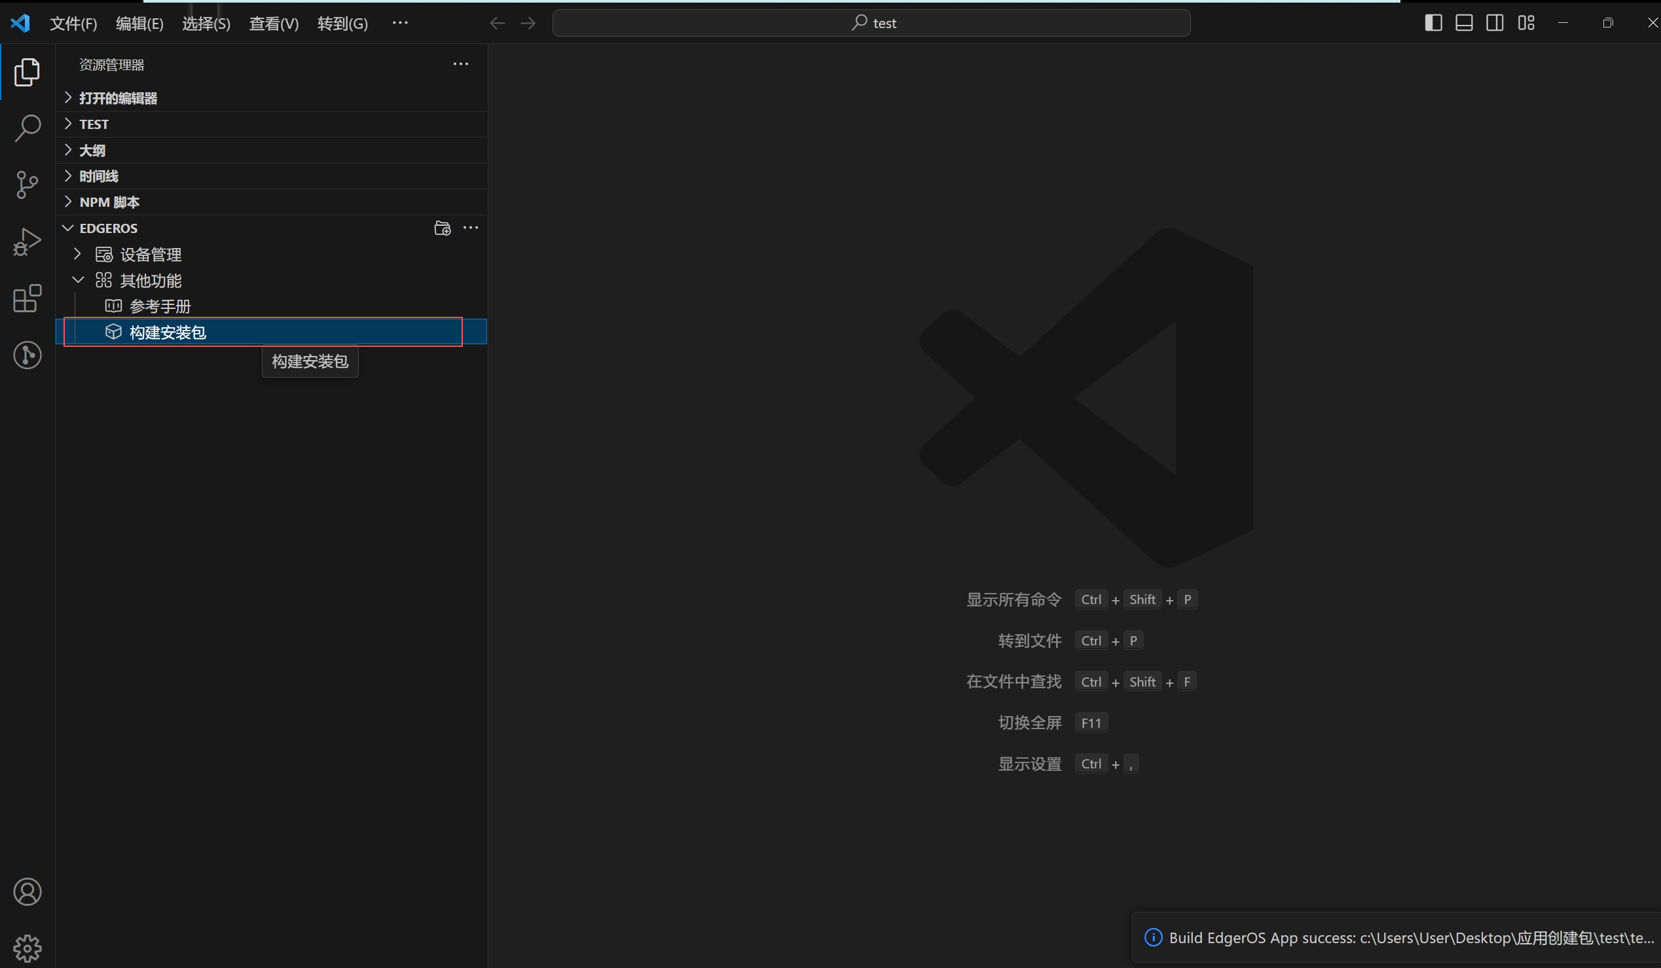Image resolution: width=1661 pixels, height=968 pixels.
Task: Open the Git Graph icon in activity bar
Action: click(x=27, y=355)
